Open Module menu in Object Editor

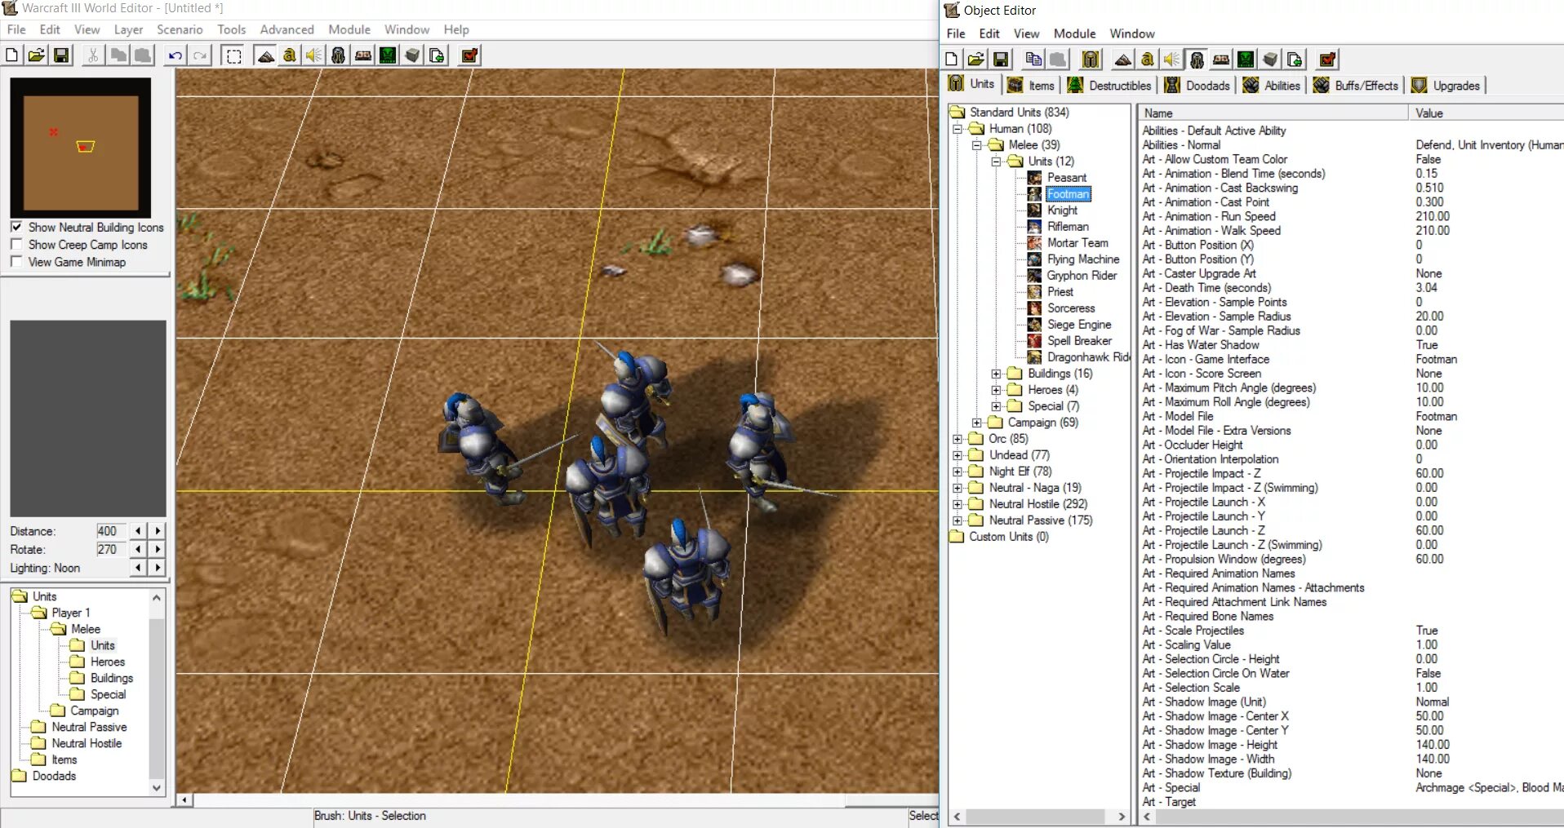click(1074, 33)
